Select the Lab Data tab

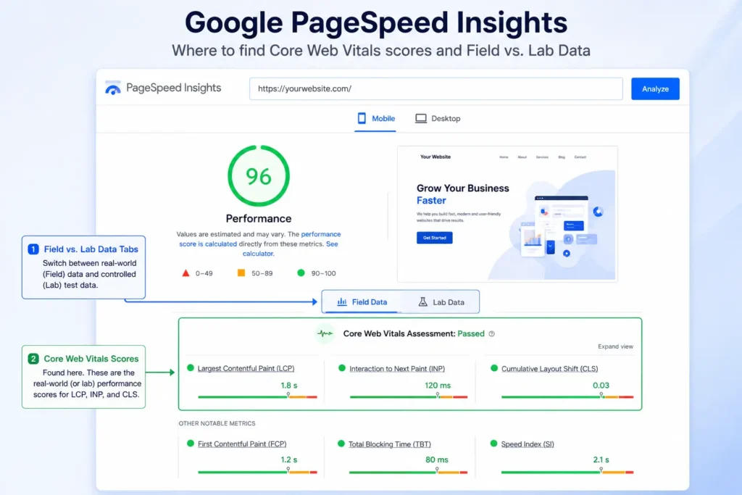click(x=441, y=302)
